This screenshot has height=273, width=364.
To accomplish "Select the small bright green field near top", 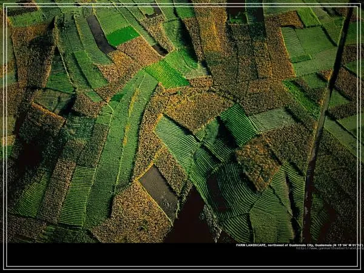I will 122,36.
